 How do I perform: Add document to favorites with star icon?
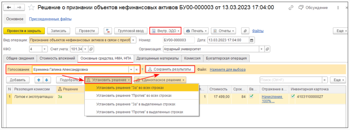point(31,7)
